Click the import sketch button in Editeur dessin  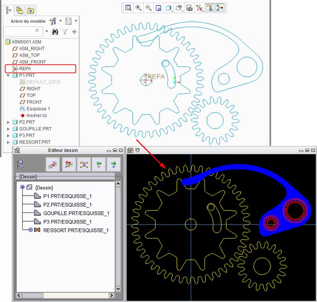click(53, 164)
